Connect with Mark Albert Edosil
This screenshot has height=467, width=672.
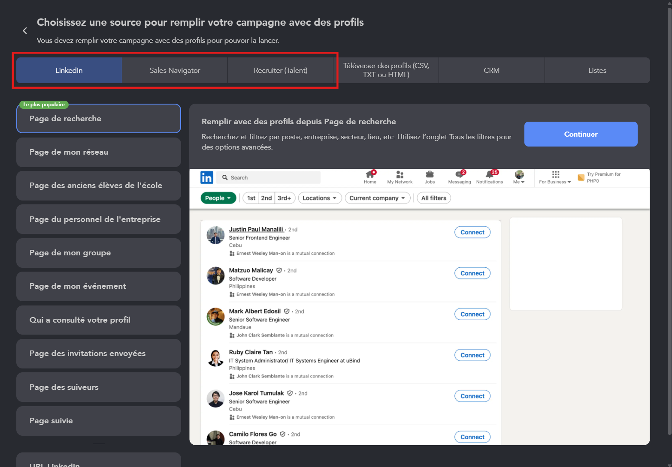(472, 314)
